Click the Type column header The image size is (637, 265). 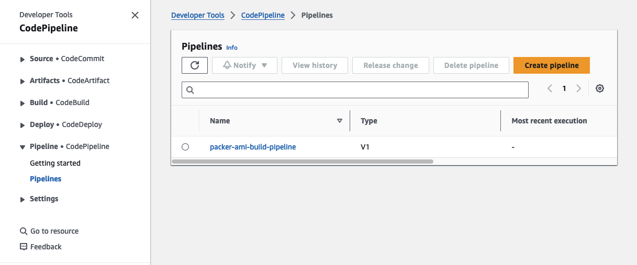click(369, 121)
